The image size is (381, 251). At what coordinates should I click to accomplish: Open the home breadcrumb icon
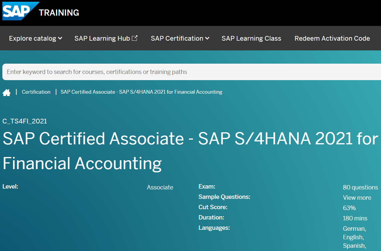pyautogui.click(x=6, y=93)
